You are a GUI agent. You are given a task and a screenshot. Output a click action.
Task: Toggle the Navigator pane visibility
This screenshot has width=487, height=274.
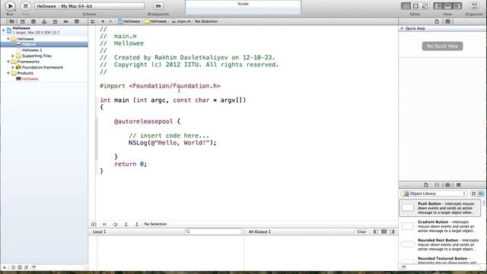tap(438, 6)
